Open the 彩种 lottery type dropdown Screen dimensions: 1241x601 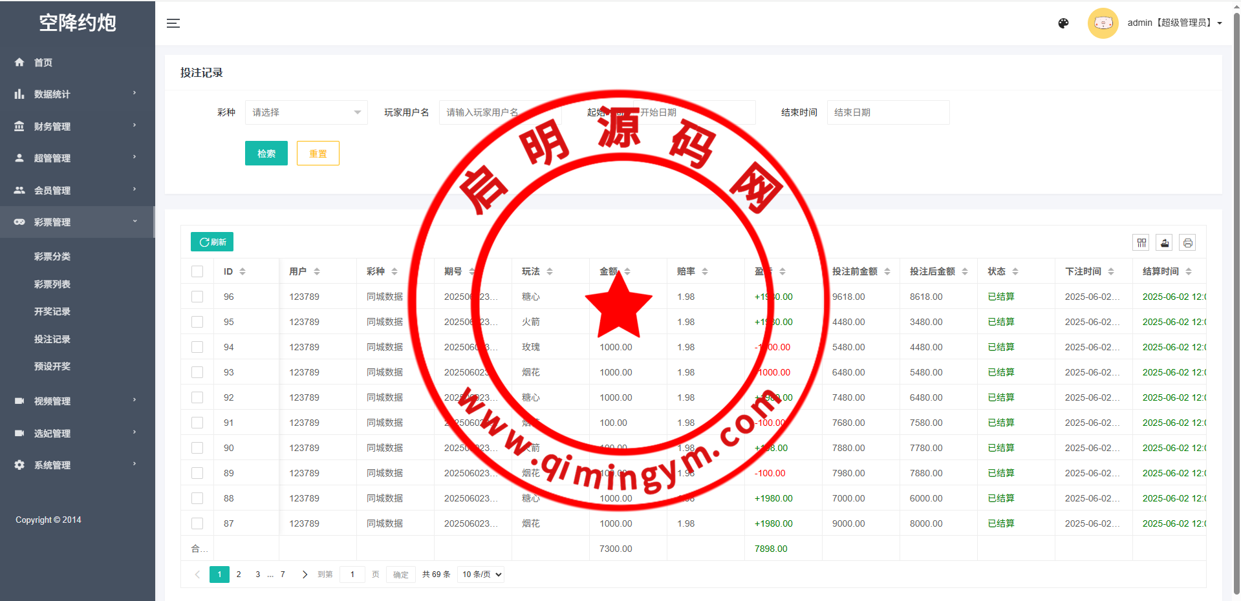pyautogui.click(x=306, y=112)
